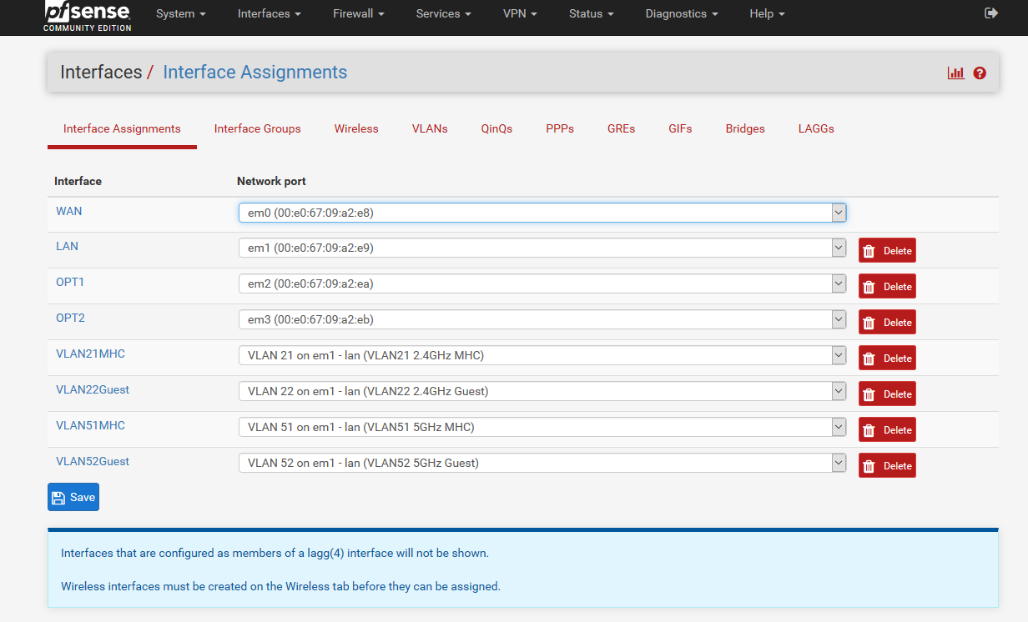This screenshot has height=622, width=1028.
Task: Delete the OPT1 interface assignment
Action: pyautogui.click(x=887, y=287)
